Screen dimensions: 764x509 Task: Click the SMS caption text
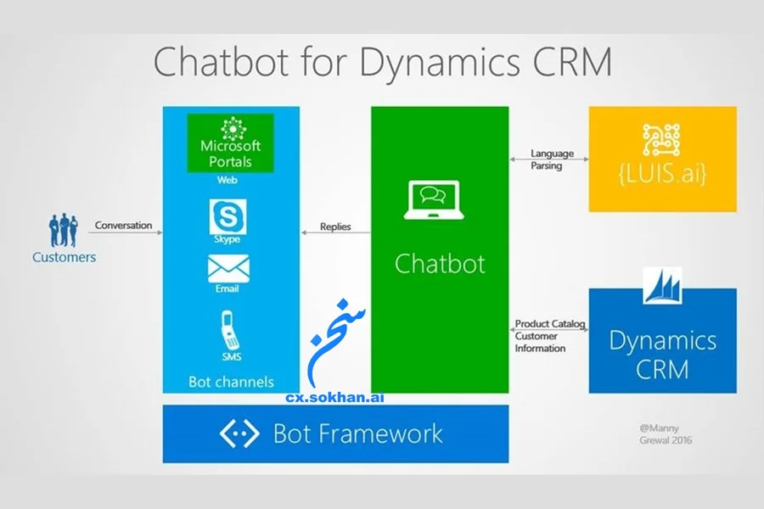tap(232, 356)
